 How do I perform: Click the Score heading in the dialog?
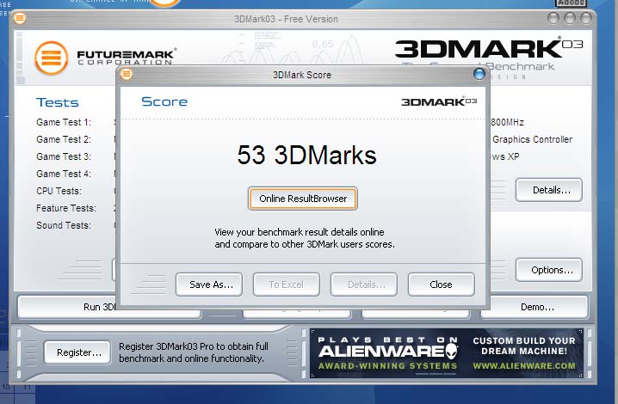(164, 101)
